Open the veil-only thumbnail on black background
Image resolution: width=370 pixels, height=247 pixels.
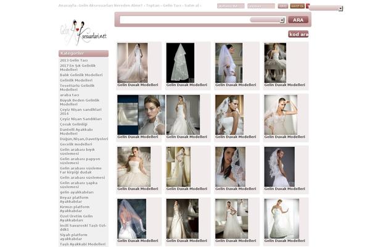[x=180, y=62]
